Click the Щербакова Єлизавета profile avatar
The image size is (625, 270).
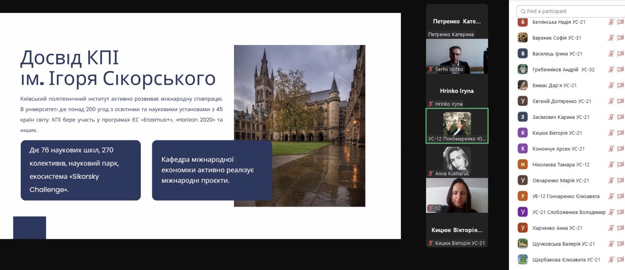(523, 260)
